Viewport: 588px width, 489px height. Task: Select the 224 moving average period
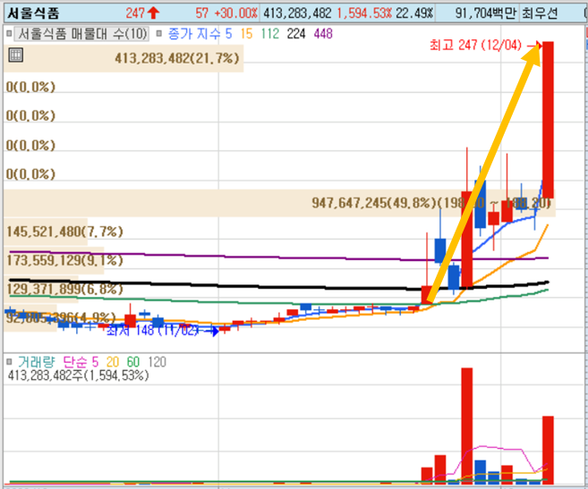coord(296,34)
